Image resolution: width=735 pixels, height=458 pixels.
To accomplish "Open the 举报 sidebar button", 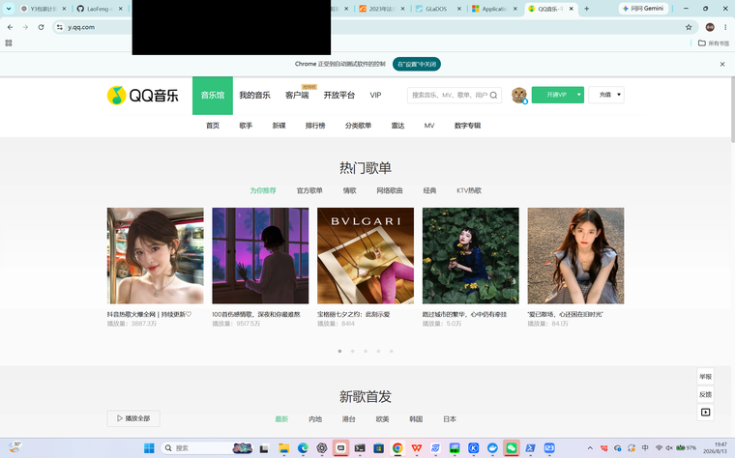I will point(705,377).
